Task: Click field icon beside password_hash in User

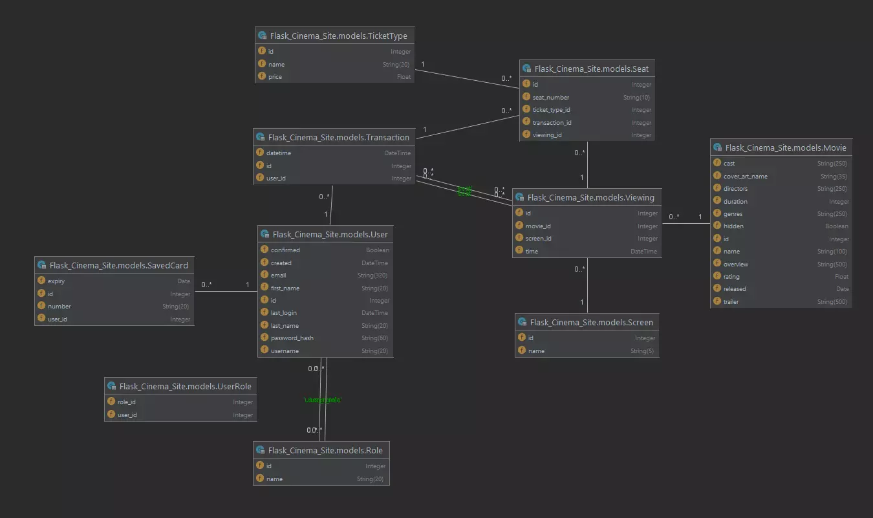Action: [x=264, y=338]
